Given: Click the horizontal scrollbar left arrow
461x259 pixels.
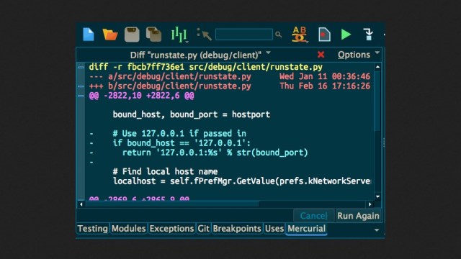Looking at the screenshot, I should point(81,204).
